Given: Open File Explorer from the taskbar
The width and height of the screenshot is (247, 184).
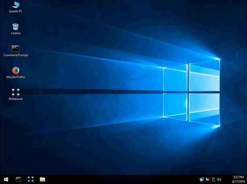Looking at the screenshot, I should [x=42, y=179].
